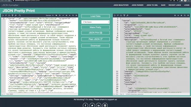Click the Download button

[95, 46]
